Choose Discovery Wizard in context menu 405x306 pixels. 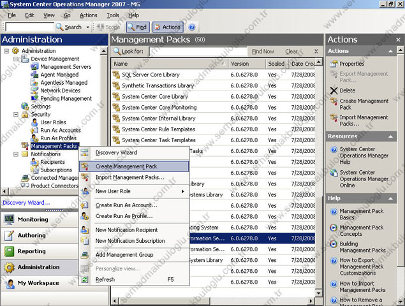134,152
